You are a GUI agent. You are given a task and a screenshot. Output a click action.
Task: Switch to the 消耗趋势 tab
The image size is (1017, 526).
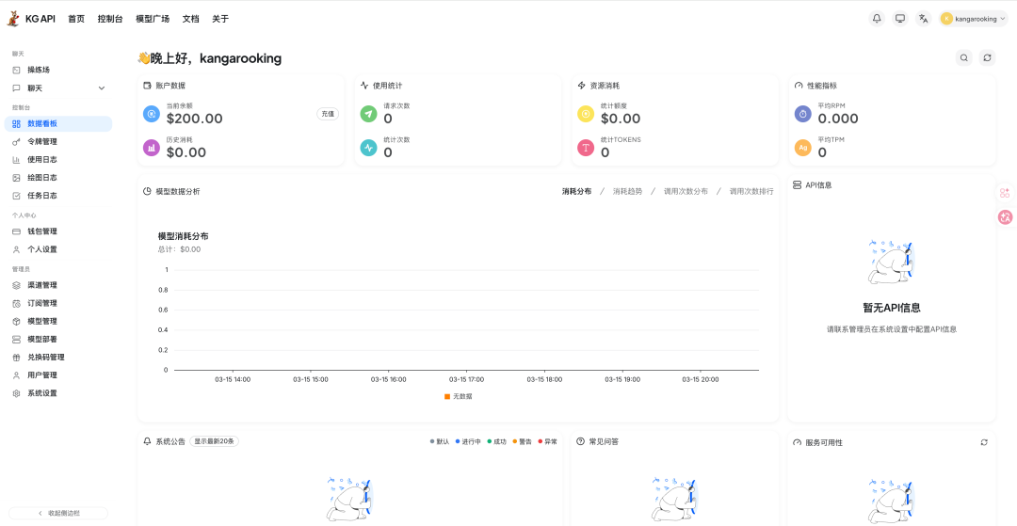[x=627, y=191]
